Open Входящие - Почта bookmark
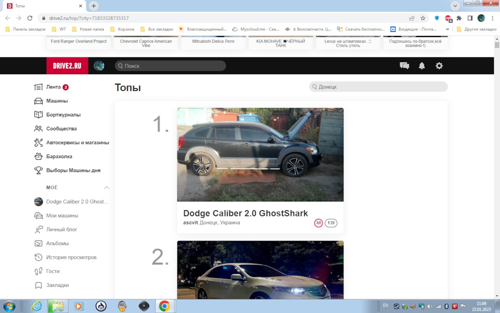This screenshot has height=313, width=500. (414, 29)
